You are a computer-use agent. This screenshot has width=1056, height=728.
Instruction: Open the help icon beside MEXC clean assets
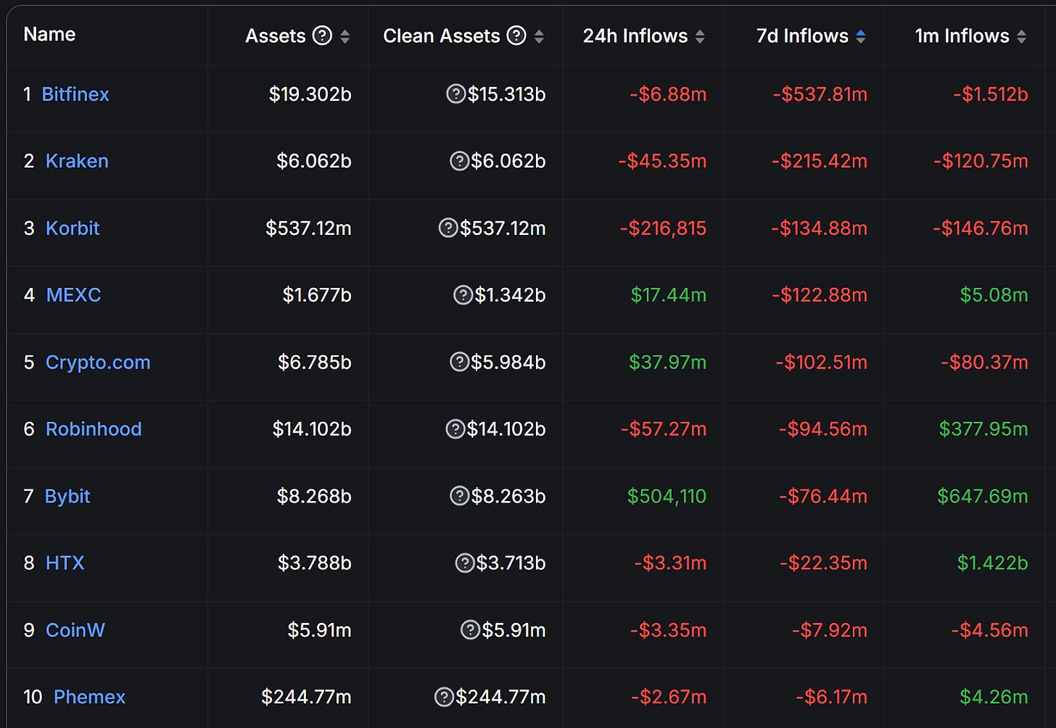(x=463, y=294)
